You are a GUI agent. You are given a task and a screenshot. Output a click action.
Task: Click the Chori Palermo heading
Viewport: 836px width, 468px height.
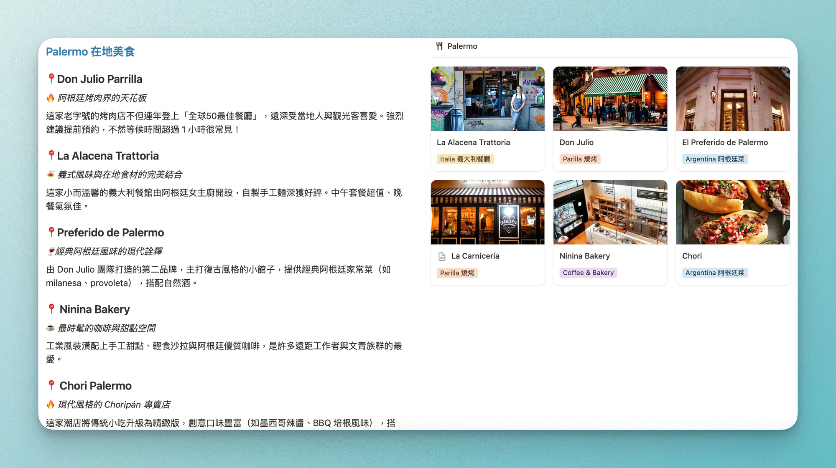pyautogui.click(x=95, y=386)
